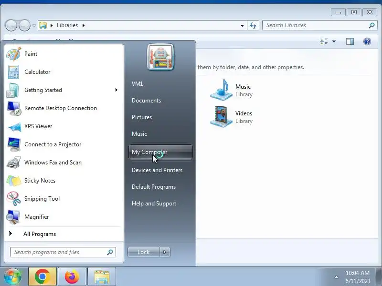This screenshot has height=286, width=382.
Task: Launch XPS Viewer icon
Action: pos(14,127)
